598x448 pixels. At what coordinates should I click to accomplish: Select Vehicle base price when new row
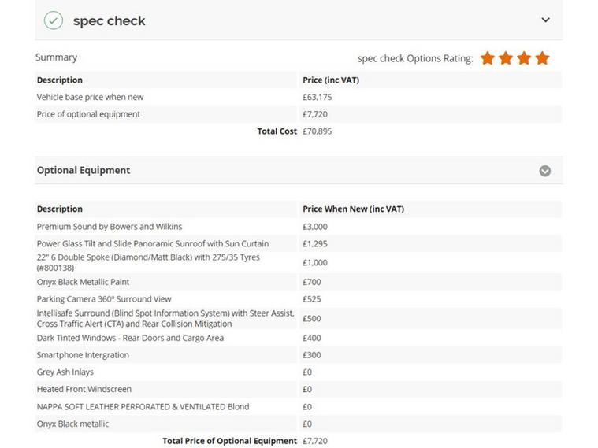[x=90, y=98]
